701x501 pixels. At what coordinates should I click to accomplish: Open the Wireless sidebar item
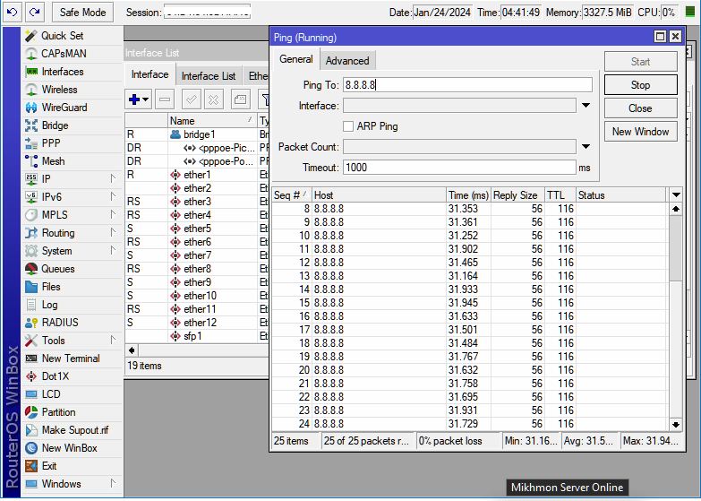pos(59,90)
